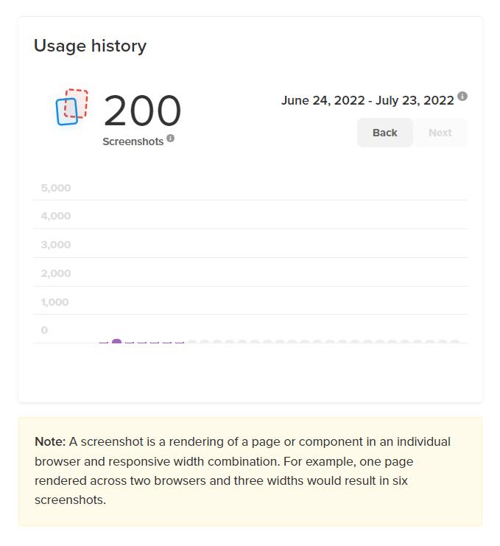Viewport: 500px width, 546px height.
Task: Click the Back button for the previous period
Action: tap(385, 133)
